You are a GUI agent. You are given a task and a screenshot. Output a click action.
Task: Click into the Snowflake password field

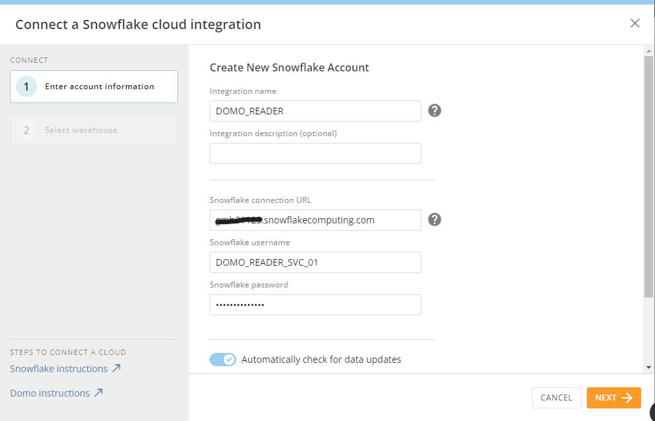315,305
